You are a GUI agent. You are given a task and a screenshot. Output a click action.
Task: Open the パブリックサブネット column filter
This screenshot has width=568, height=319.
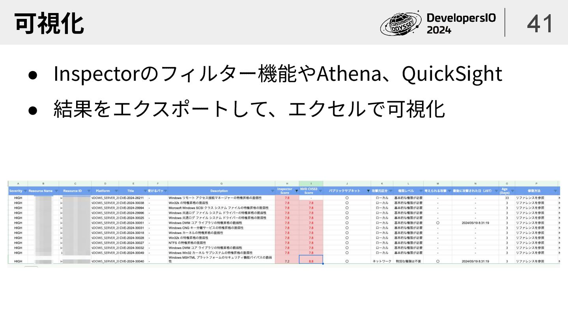368,191
